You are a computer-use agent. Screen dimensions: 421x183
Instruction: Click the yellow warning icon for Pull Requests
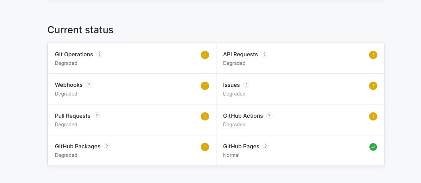coord(205,116)
